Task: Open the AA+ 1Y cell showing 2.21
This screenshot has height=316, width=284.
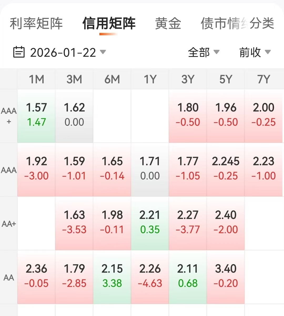Action: (150, 223)
